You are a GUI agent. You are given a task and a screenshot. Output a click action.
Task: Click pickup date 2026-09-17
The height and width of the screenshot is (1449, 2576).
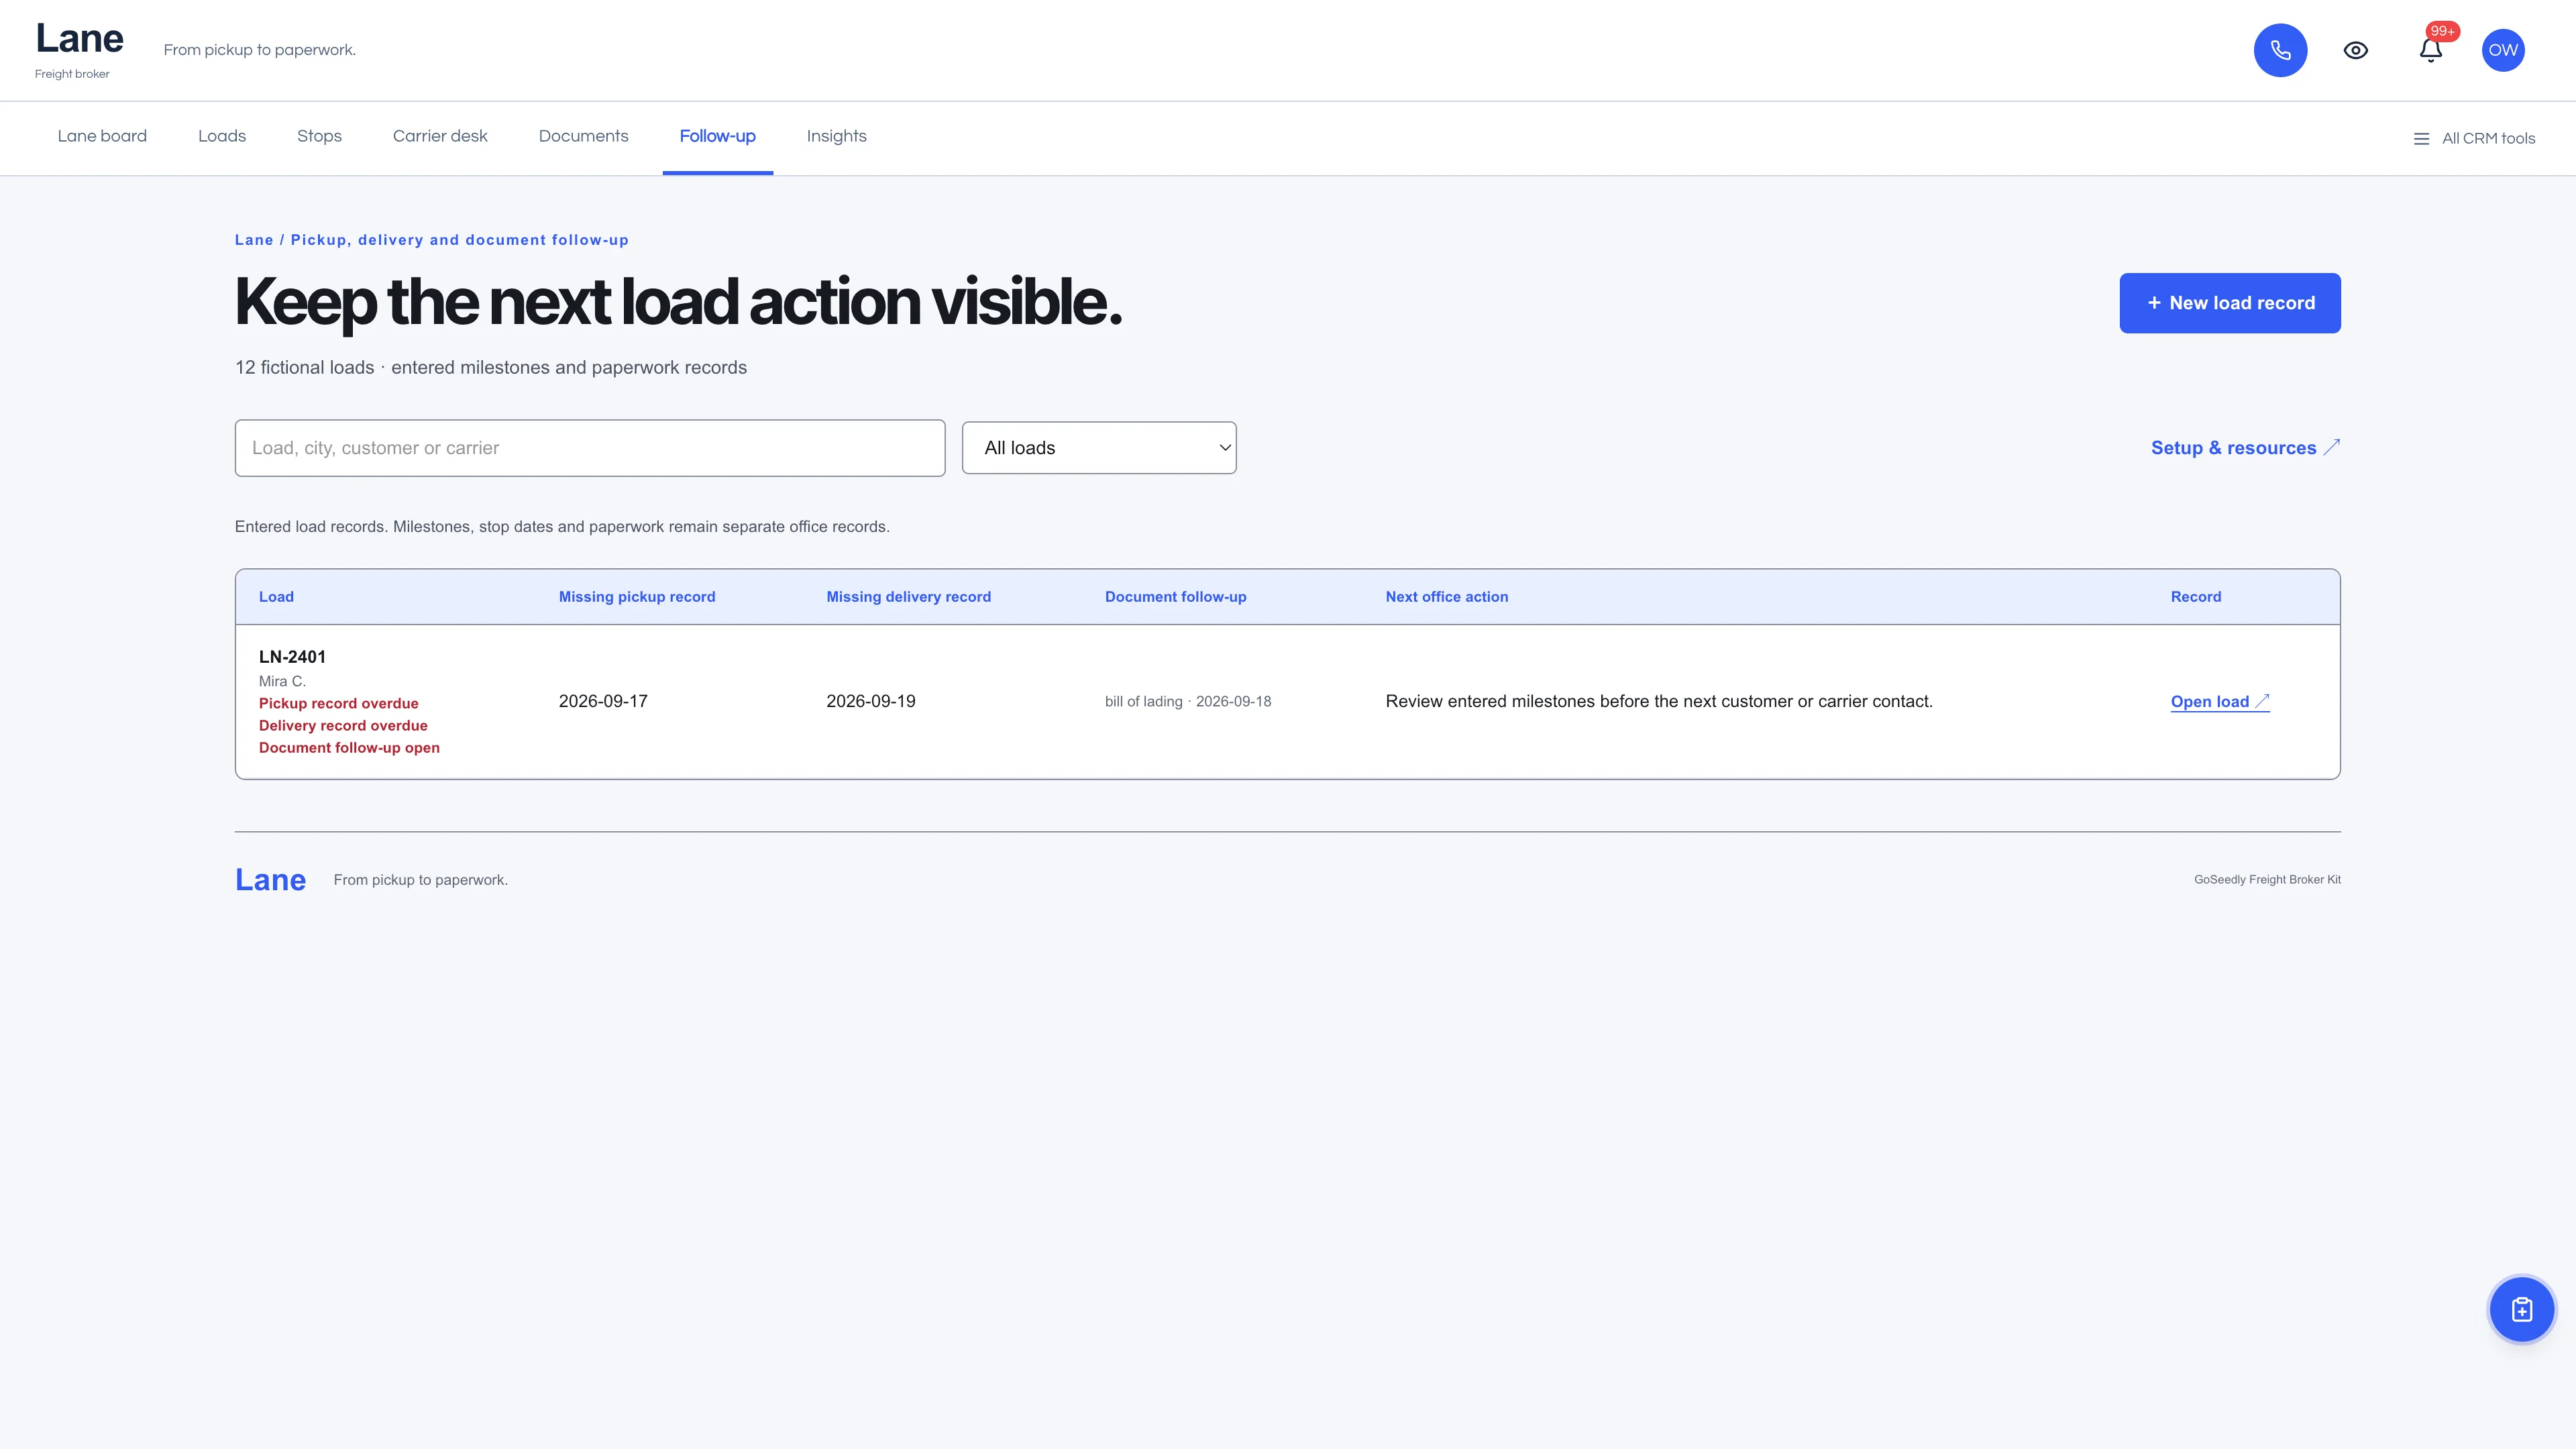coord(603,701)
